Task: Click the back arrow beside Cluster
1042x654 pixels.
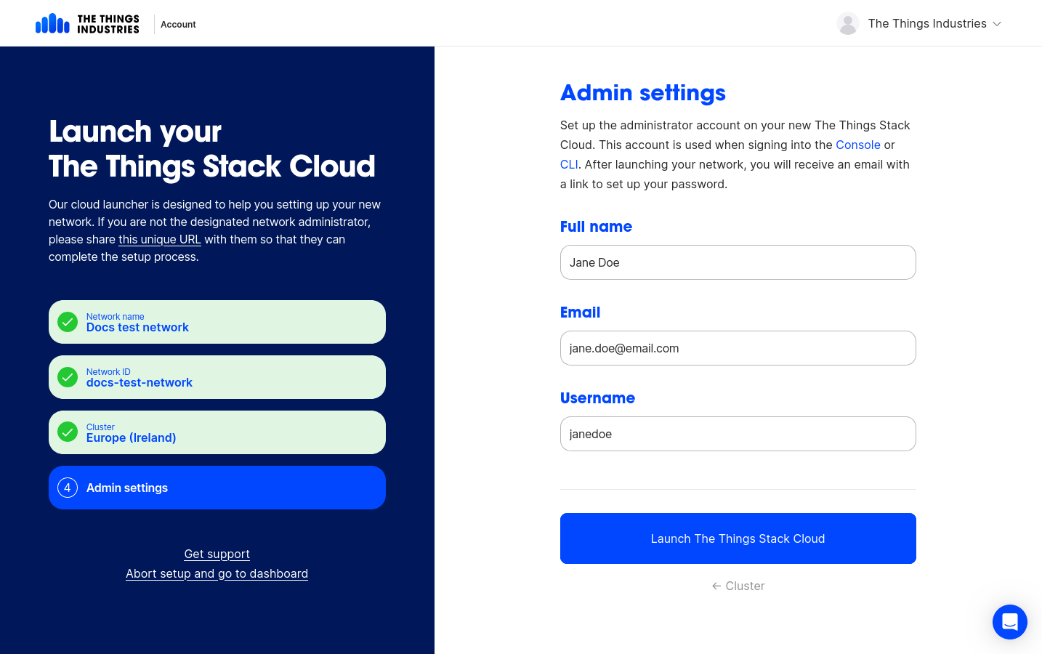Action: click(x=716, y=586)
